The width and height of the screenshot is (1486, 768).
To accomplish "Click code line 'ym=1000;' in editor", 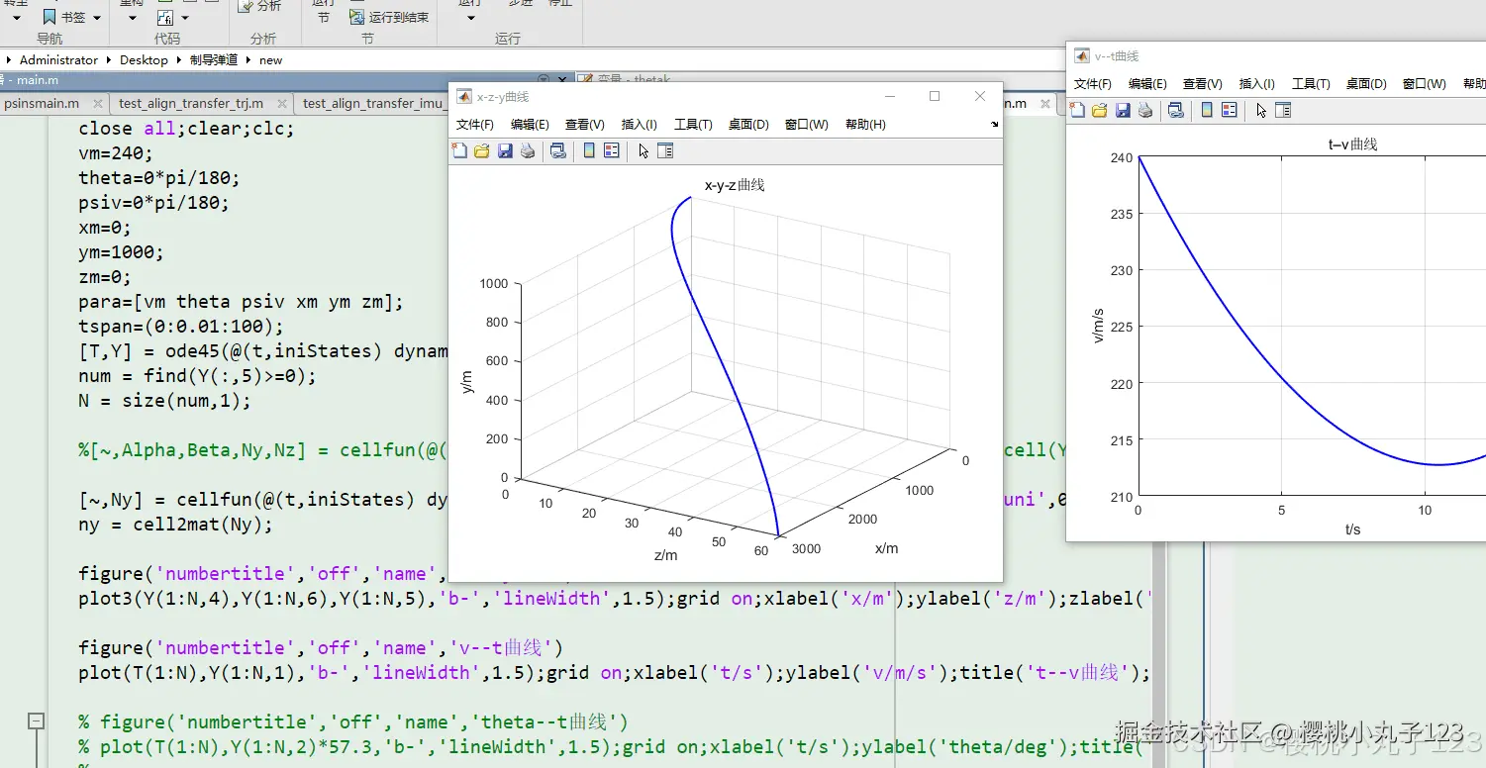I will [x=121, y=252].
